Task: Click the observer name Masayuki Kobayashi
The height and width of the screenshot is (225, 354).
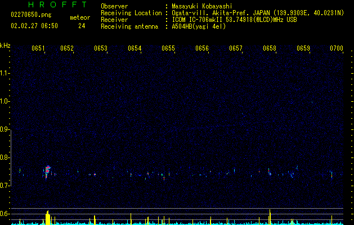Action: [x=202, y=6]
